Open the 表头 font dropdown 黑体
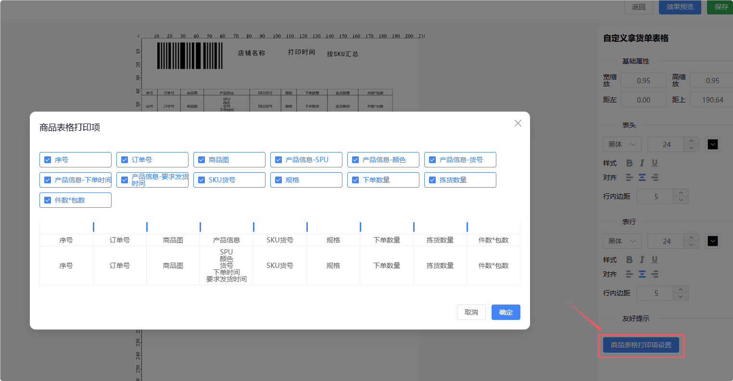733x381 pixels. (x=622, y=144)
